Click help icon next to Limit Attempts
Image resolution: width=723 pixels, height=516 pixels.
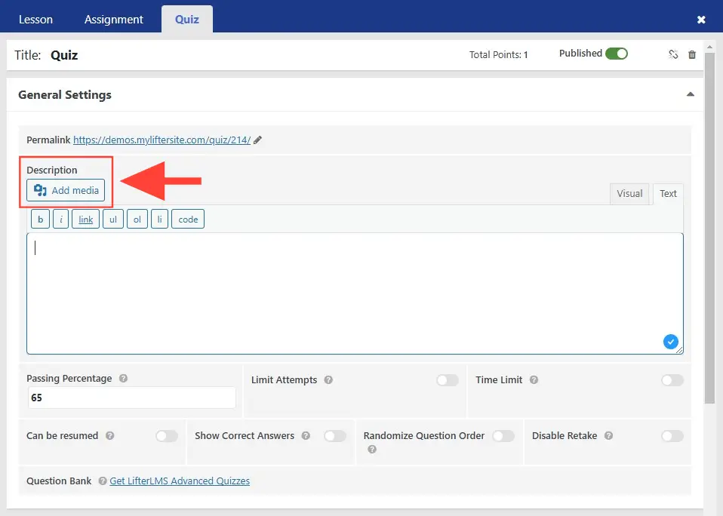[x=328, y=380]
